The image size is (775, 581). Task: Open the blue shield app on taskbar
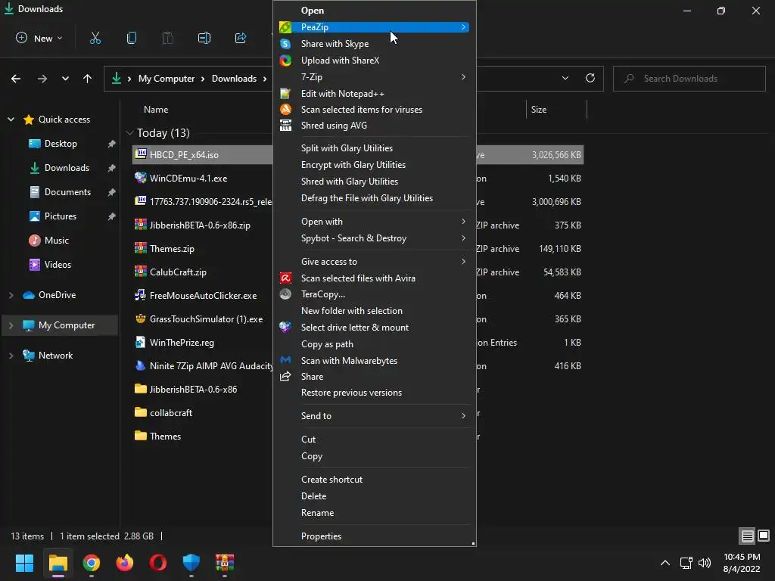pos(191,563)
